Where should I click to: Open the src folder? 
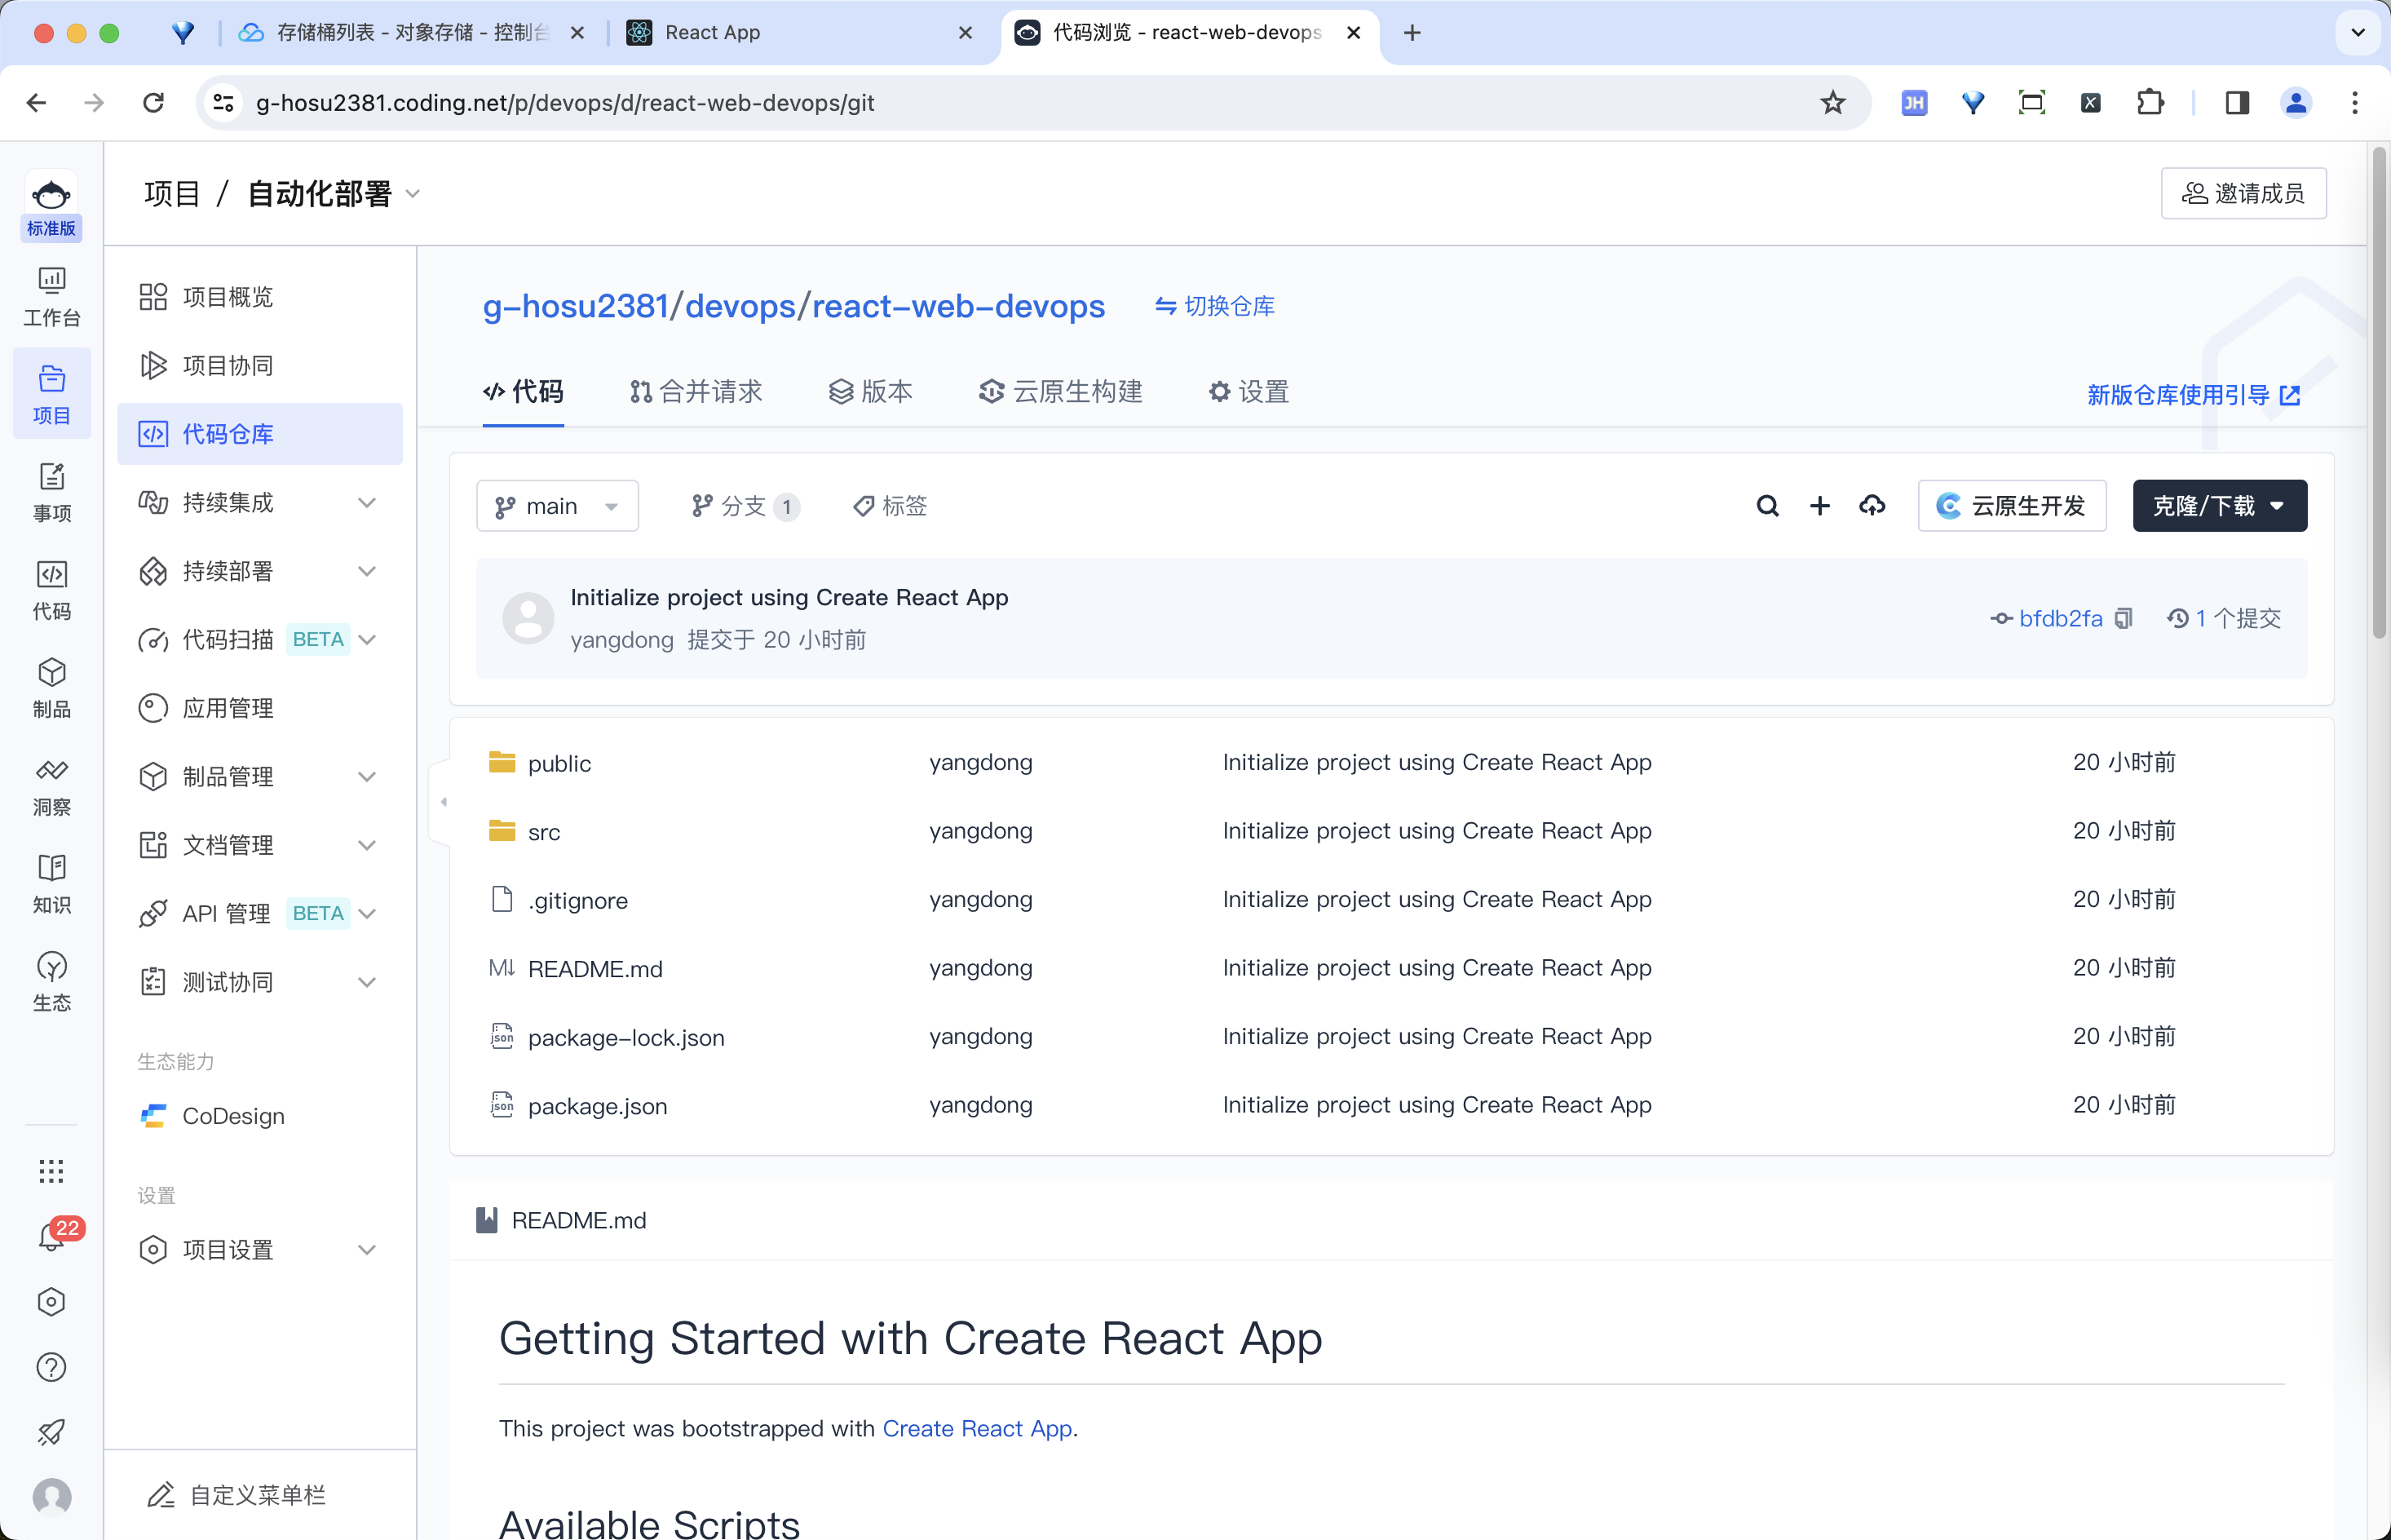tap(544, 832)
